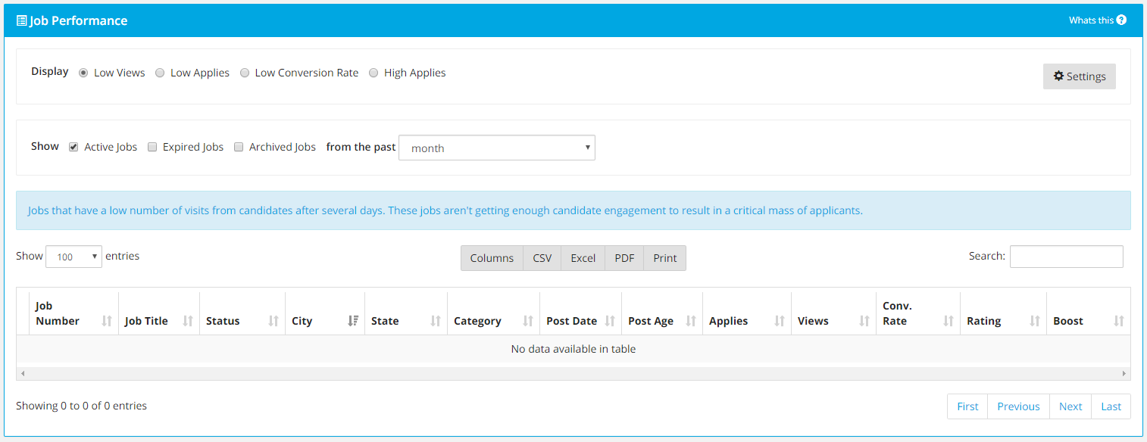The image size is (1147, 442).
Task: Open the 'from the past' month dropdown
Action: tap(497, 148)
